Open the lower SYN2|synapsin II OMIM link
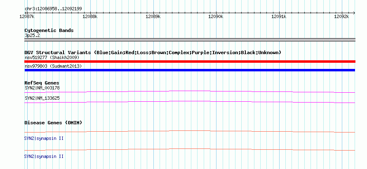The image size is (367, 169). click(44, 156)
